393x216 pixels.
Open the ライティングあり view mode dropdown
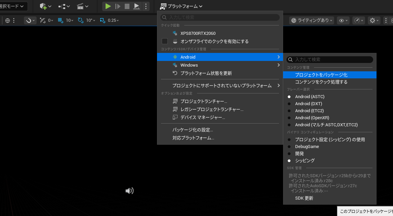click(311, 20)
